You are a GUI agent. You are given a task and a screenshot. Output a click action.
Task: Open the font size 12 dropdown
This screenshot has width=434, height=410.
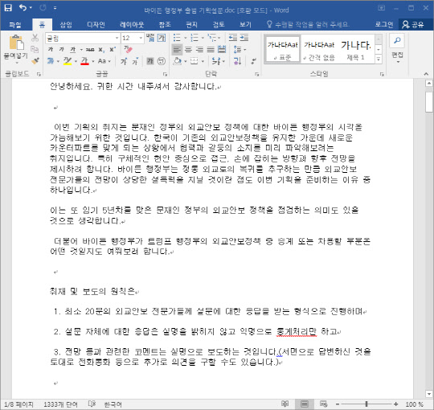click(x=141, y=38)
